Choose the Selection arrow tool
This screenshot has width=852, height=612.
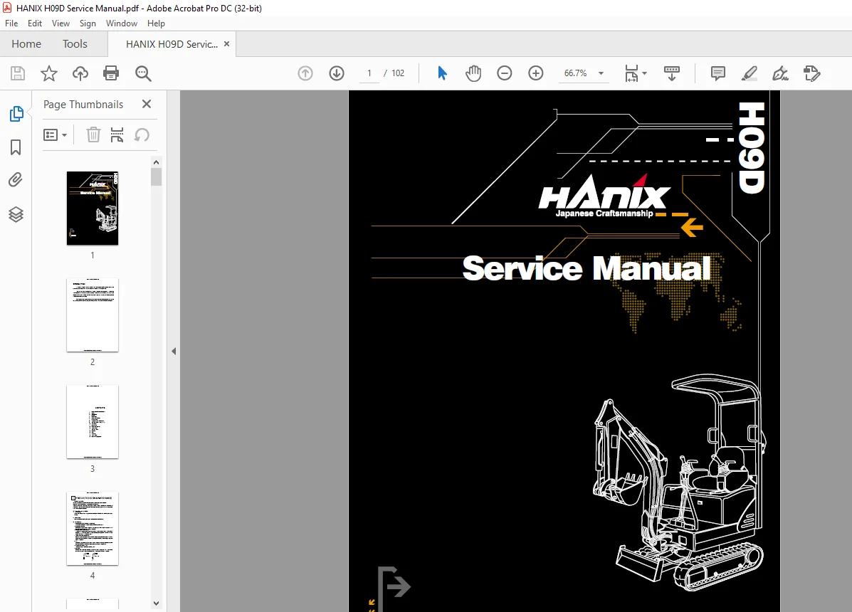pyautogui.click(x=442, y=73)
